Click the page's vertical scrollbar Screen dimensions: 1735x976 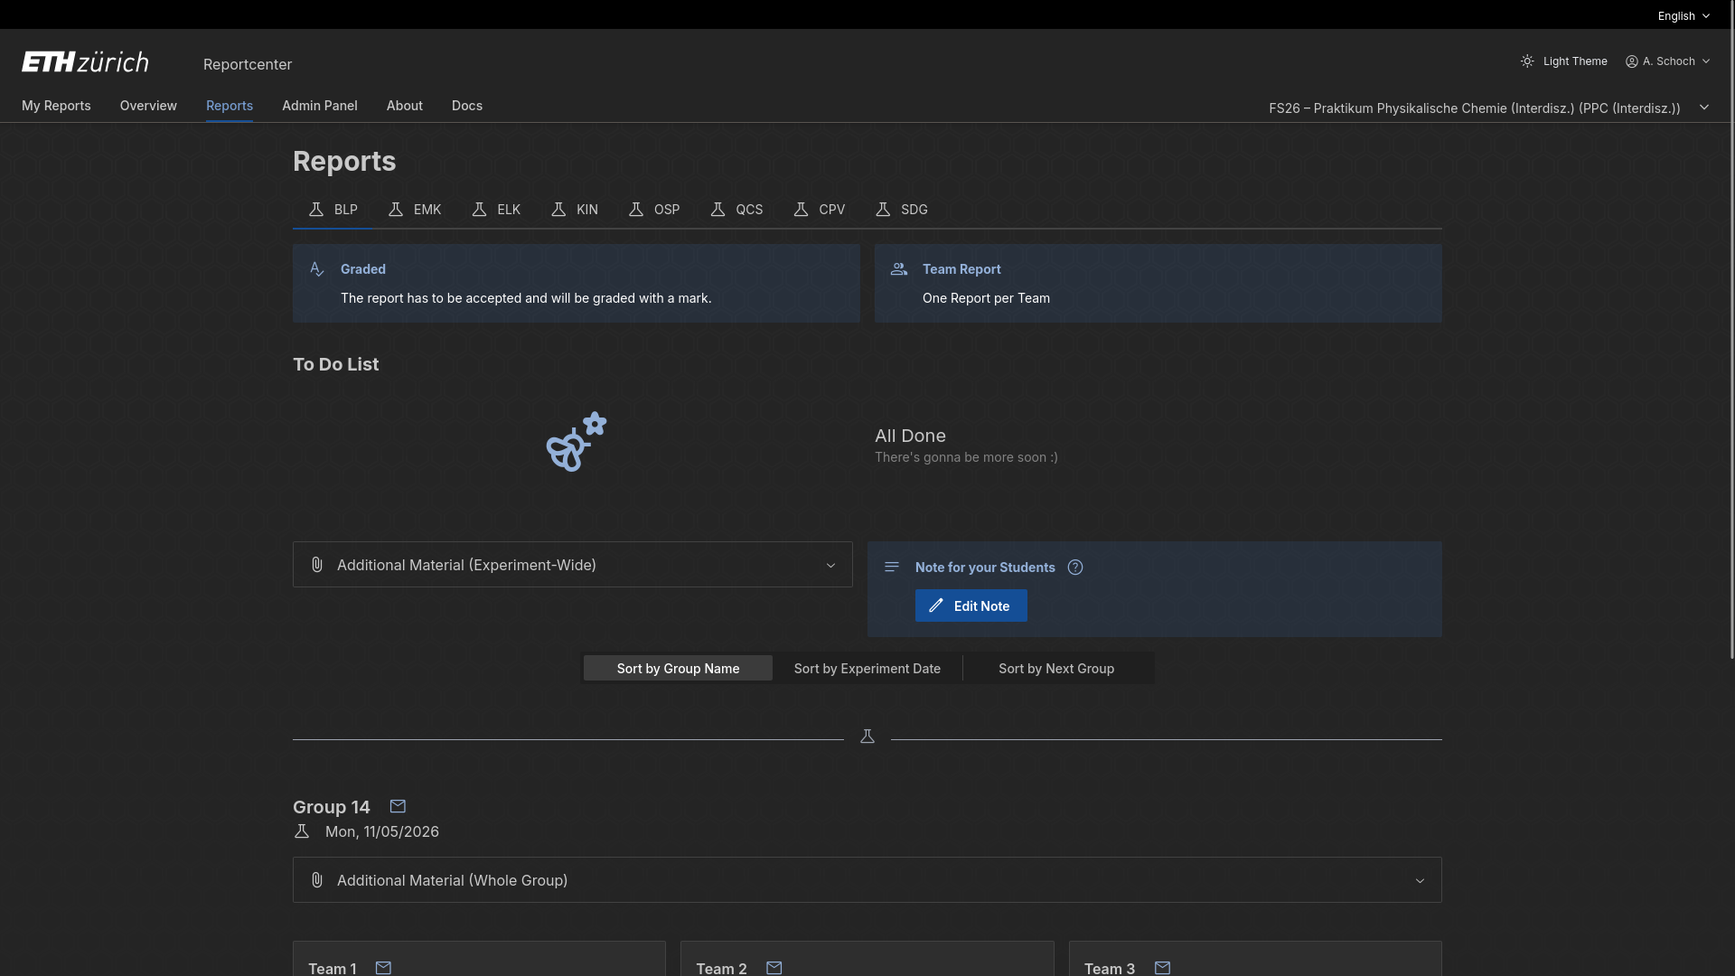point(1730,343)
